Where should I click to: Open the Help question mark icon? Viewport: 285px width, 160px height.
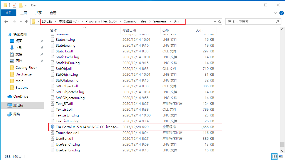(x=281, y=13)
